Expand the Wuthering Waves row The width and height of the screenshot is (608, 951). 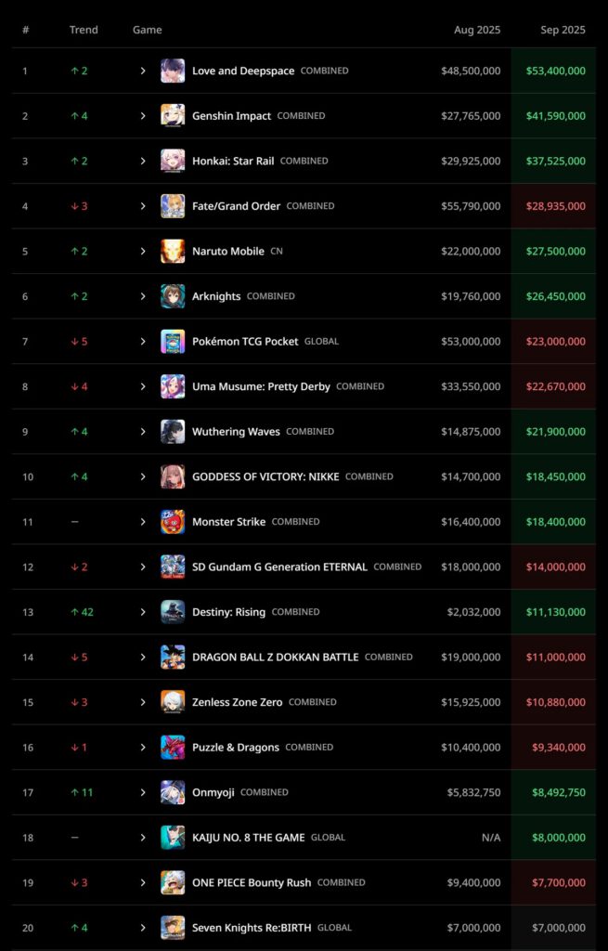143,432
